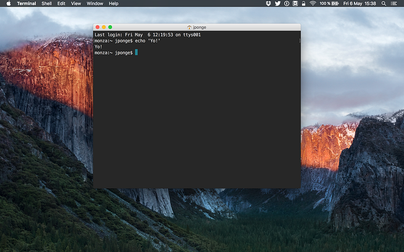Viewport: 404px width, 252px height.
Task: Click the home folder icon in title bar
Action: (189, 27)
